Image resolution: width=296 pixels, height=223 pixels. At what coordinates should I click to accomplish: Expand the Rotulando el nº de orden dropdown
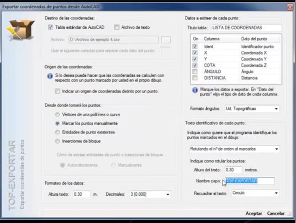tap(234, 149)
